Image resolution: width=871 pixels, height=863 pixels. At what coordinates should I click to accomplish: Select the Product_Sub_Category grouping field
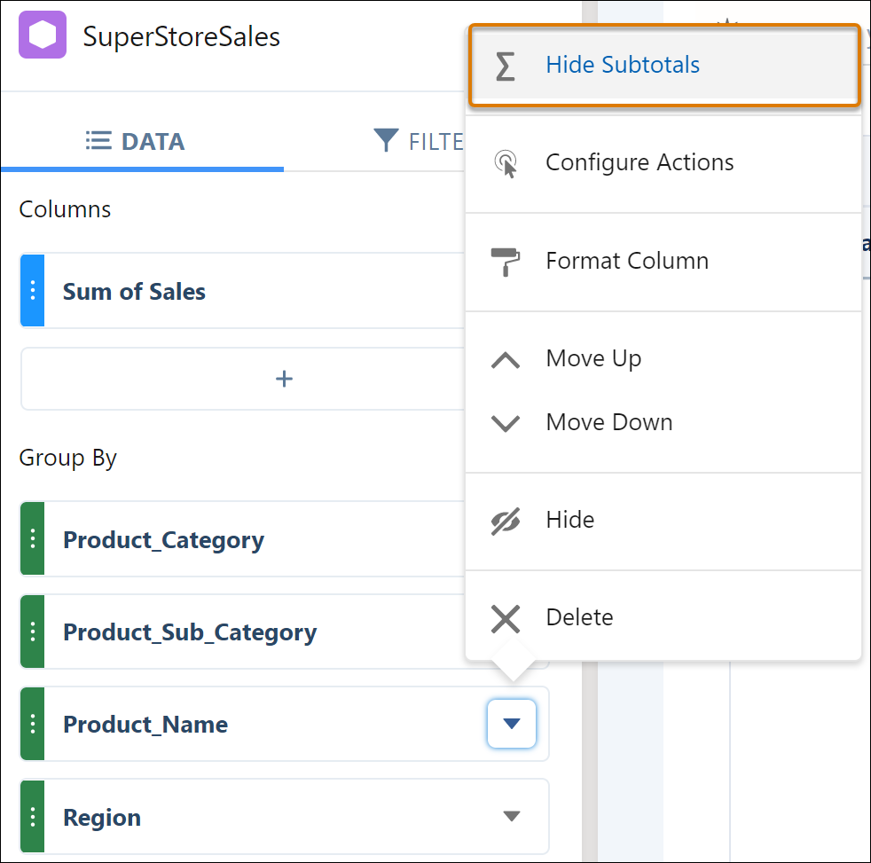190,632
